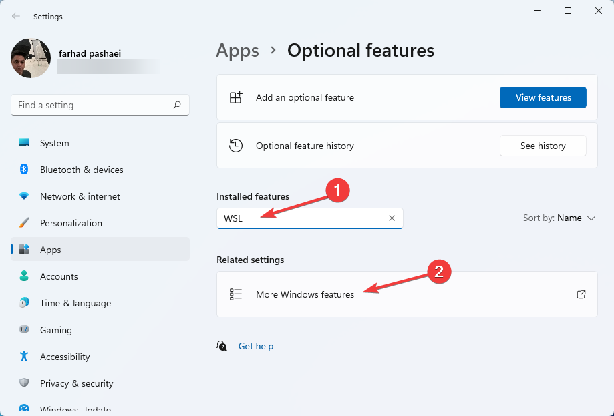
Task: Select Accounts in the navigation pane
Action: click(x=58, y=276)
